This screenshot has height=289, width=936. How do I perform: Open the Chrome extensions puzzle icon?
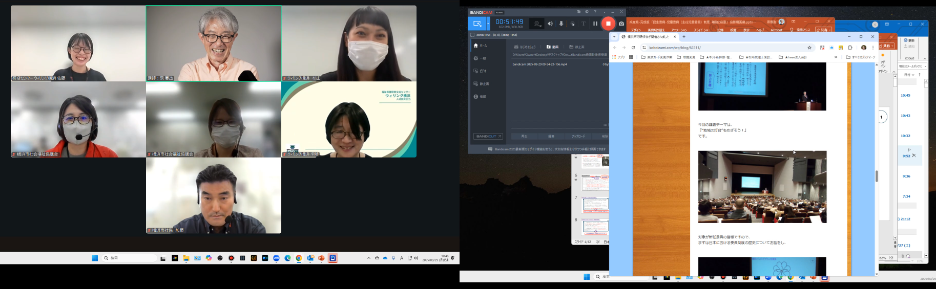850,48
